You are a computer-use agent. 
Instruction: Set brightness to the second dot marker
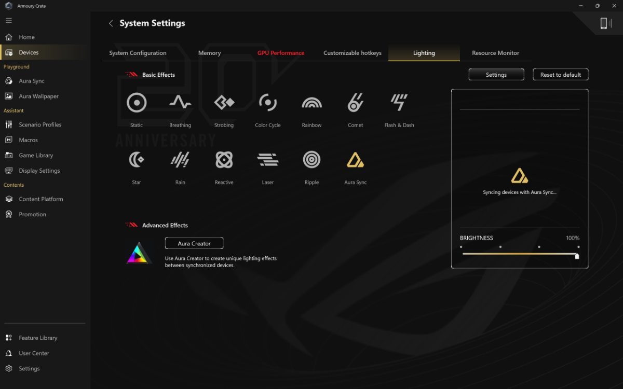(500, 247)
